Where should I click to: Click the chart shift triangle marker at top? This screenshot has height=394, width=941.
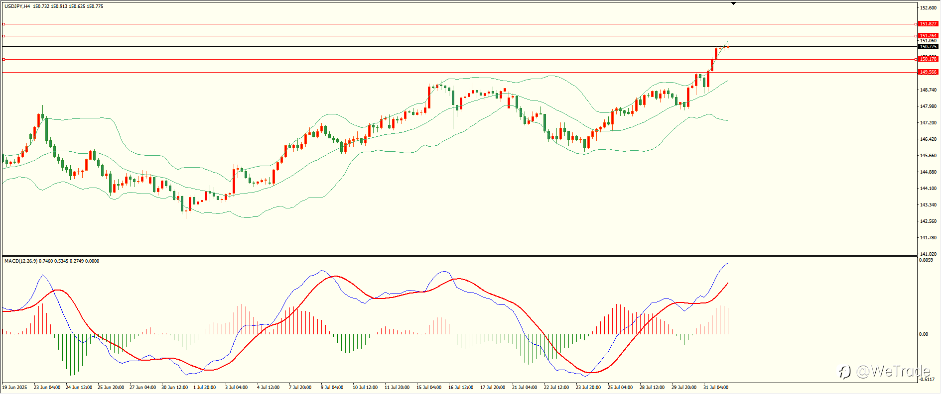[x=733, y=4]
